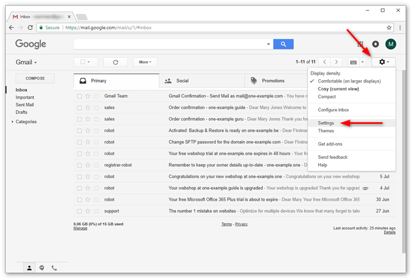Viewport: 411px width, 278px height.
Task: Expand the Categories label list
Action: pos(13,122)
